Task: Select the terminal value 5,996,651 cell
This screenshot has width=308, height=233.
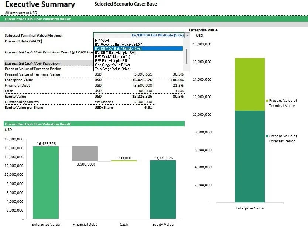Action: click(x=143, y=74)
